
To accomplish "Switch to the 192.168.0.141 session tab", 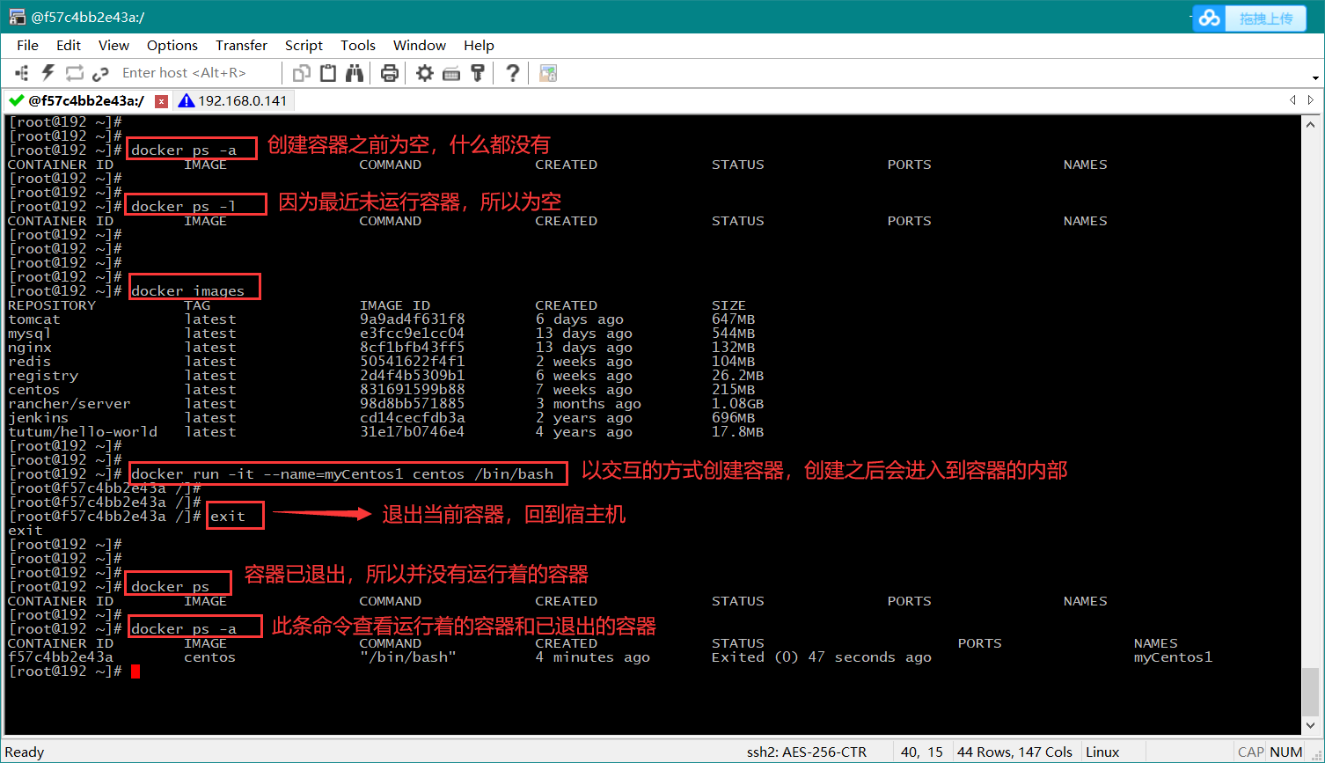I will 233,100.
